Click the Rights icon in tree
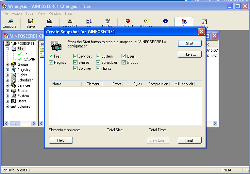The image size is (250, 174). tap(13, 75)
